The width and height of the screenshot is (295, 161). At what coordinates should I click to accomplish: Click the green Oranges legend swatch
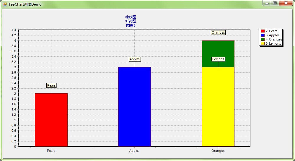(x=263, y=39)
